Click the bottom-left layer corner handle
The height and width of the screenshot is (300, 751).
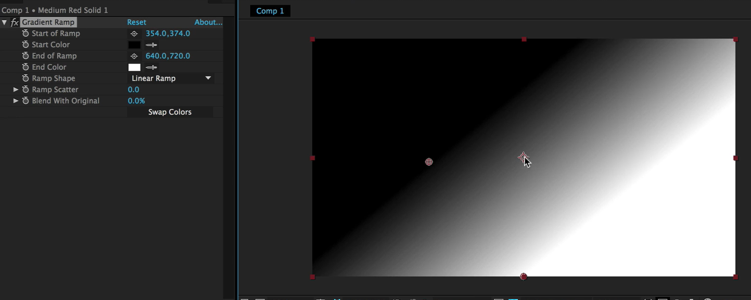(312, 277)
